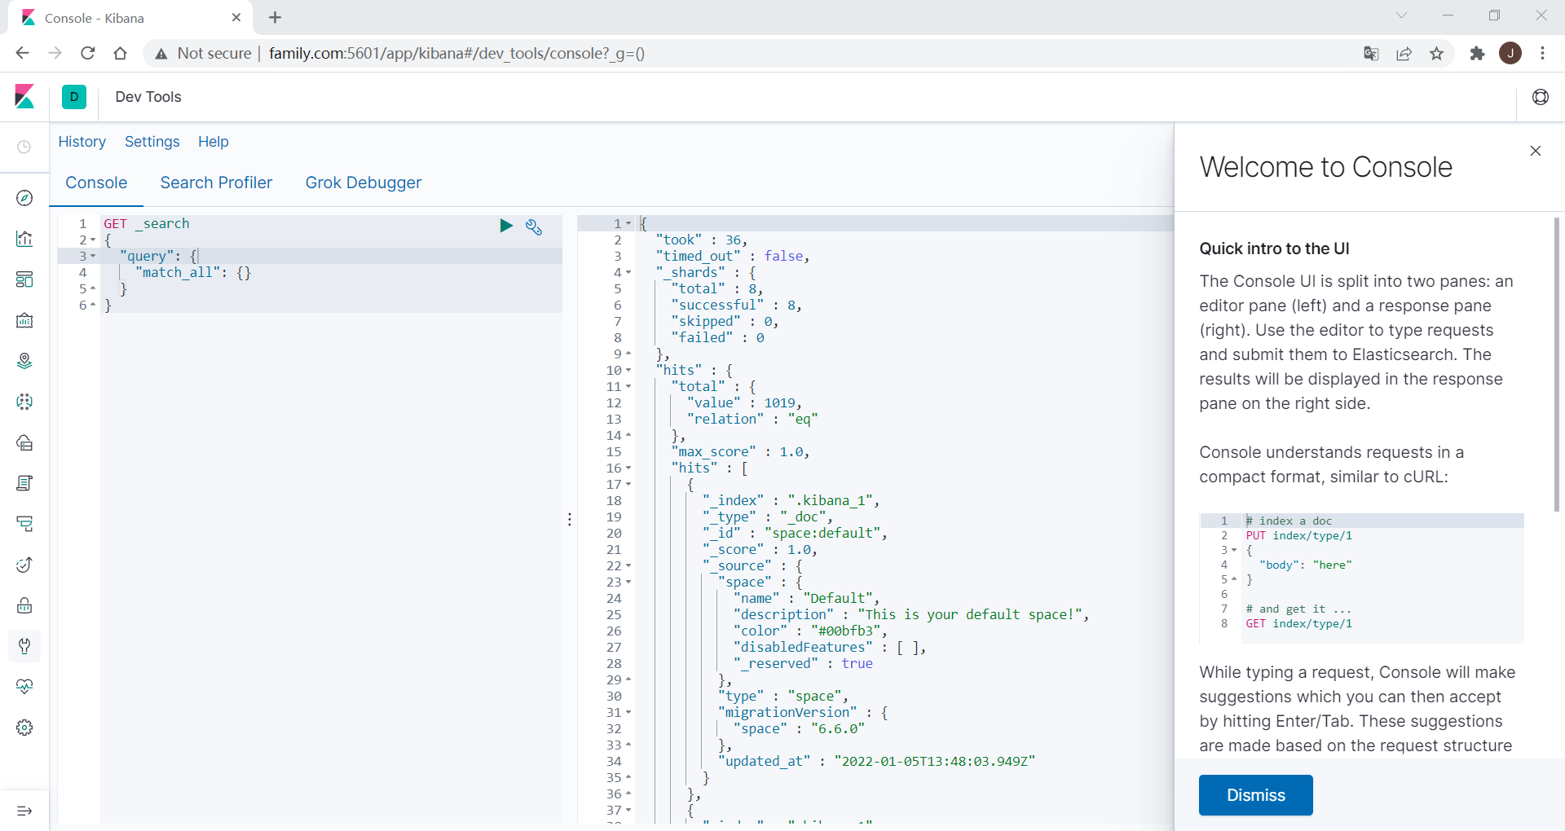Click the "value" : 1019 response line
Viewport: 1565px width, 831px height.
pyautogui.click(x=745, y=402)
